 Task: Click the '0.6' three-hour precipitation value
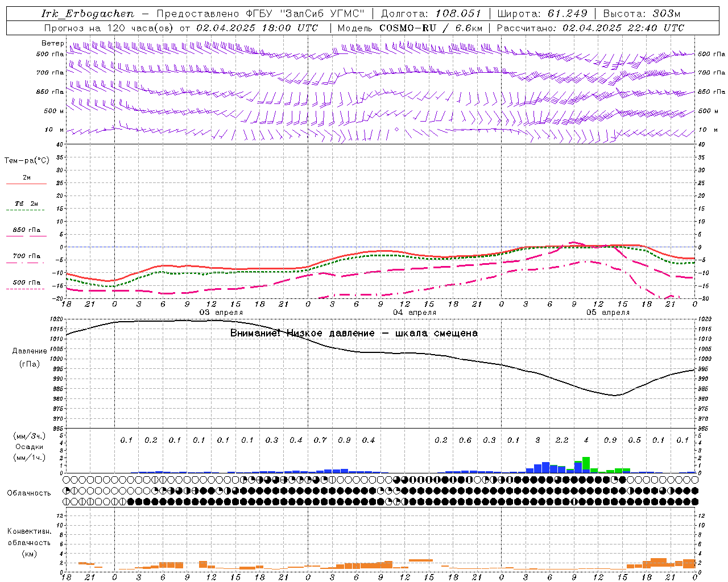click(465, 440)
